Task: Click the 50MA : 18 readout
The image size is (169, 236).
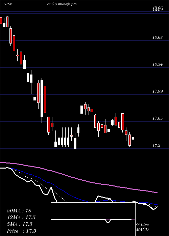Action: [19, 211]
